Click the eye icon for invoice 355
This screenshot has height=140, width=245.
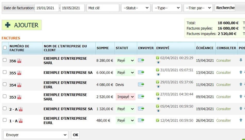[x=158, y=75]
